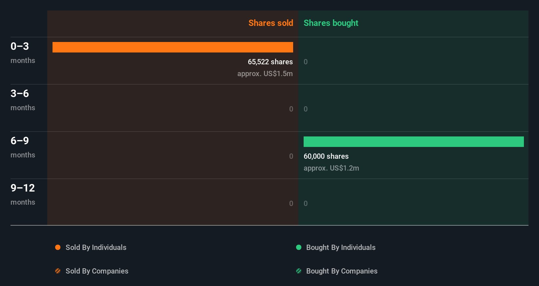Viewport: 539px width, 286px height.
Task: Click the 60,000 shares label
Action: tap(326, 156)
